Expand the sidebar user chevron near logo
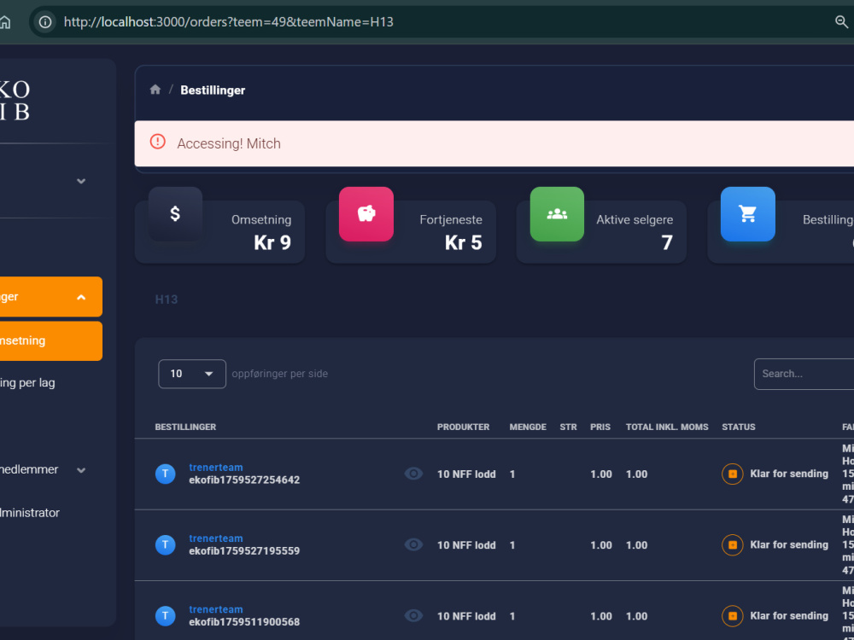The width and height of the screenshot is (854, 640). click(x=81, y=181)
